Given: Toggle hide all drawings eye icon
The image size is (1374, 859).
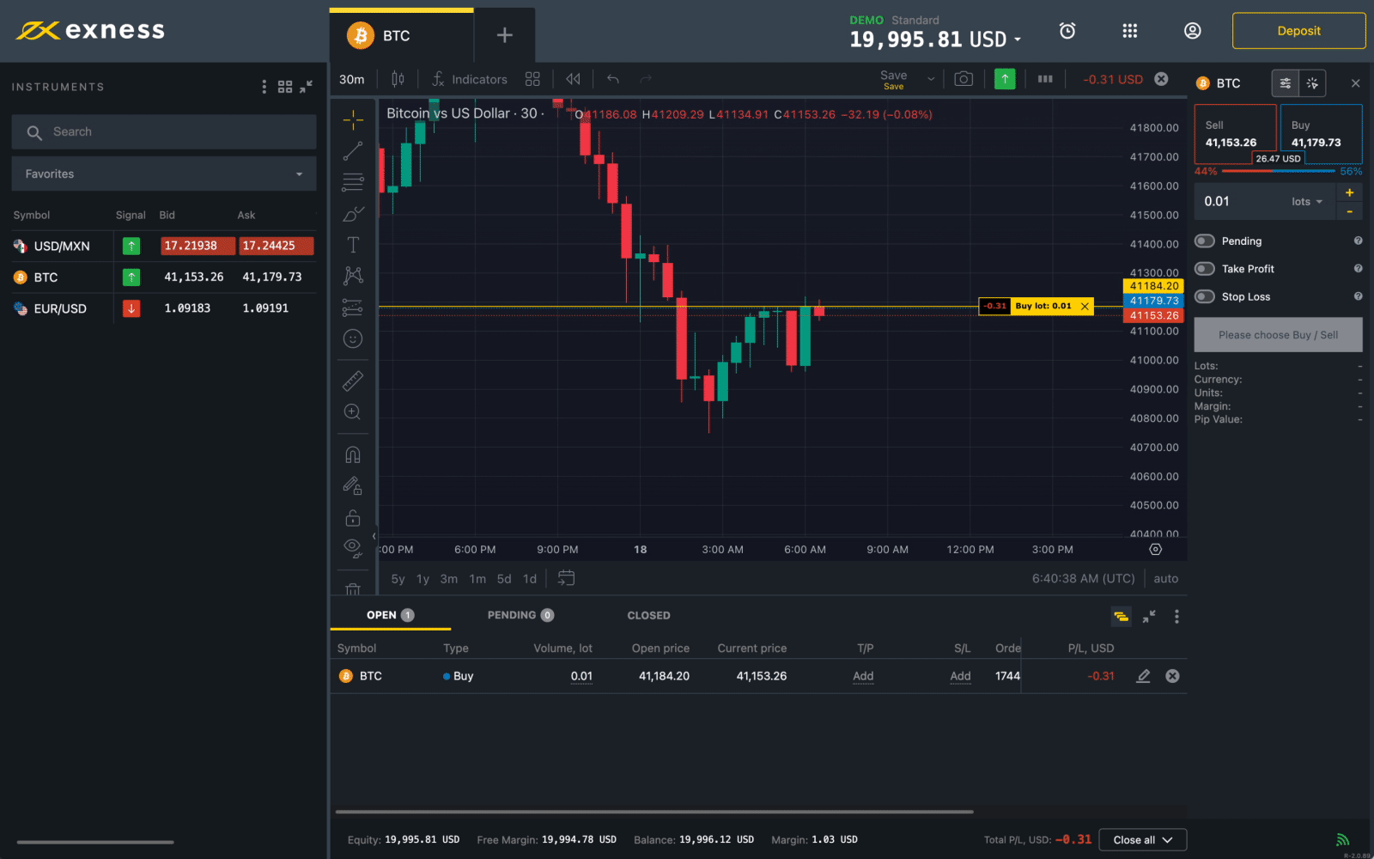Looking at the screenshot, I should (x=353, y=547).
